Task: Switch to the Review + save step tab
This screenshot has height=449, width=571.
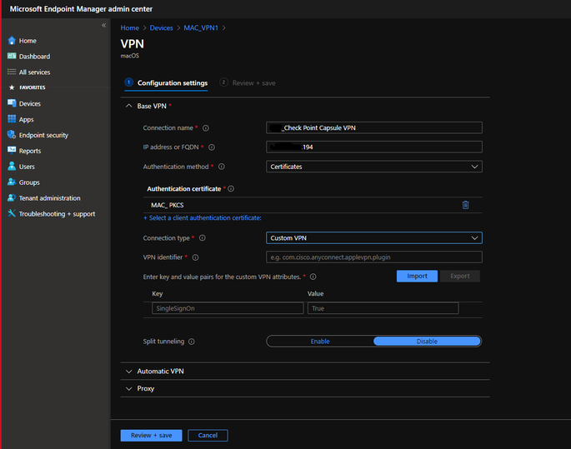Action: tap(248, 82)
